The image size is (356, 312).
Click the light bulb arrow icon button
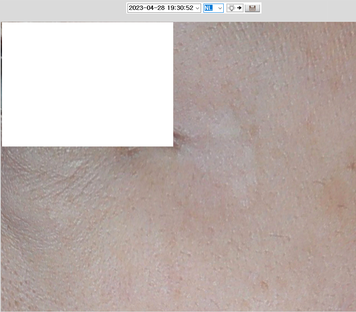pyautogui.click(x=235, y=8)
